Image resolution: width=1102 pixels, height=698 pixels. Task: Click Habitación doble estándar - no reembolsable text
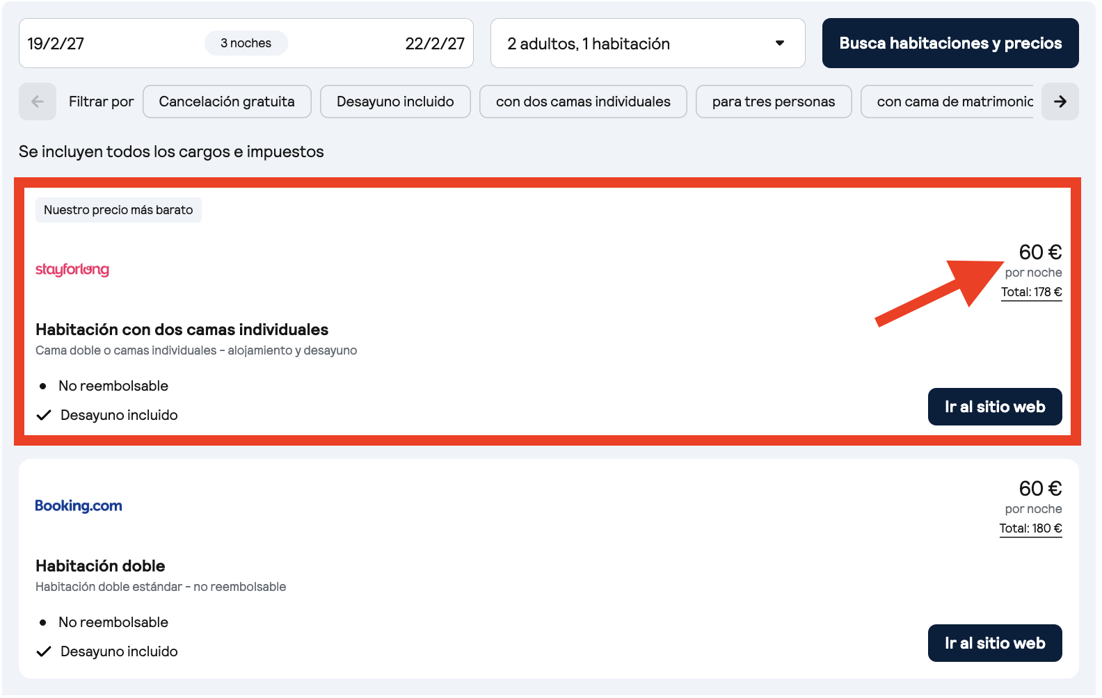tap(161, 587)
